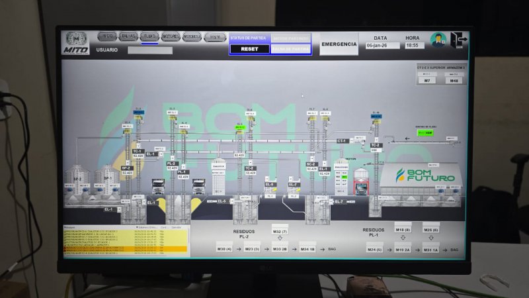529x298 pixels.
Task: Click the green highlighted motor tag icon
Action: [240, 127]
